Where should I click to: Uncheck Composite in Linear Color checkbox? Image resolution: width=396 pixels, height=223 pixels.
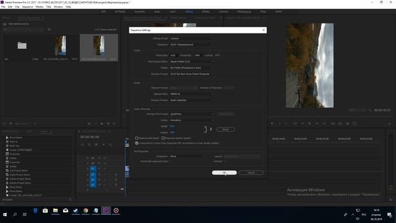tap(137, 143)
